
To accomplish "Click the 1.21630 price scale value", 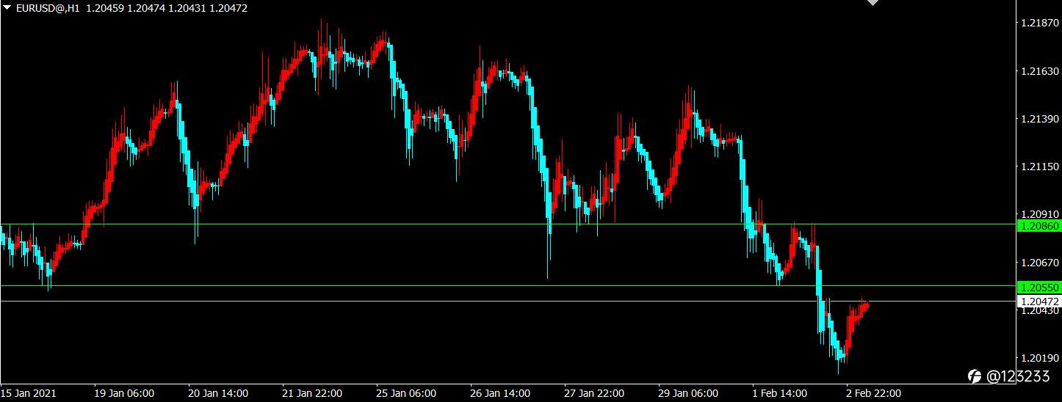I will [1040, 71].
